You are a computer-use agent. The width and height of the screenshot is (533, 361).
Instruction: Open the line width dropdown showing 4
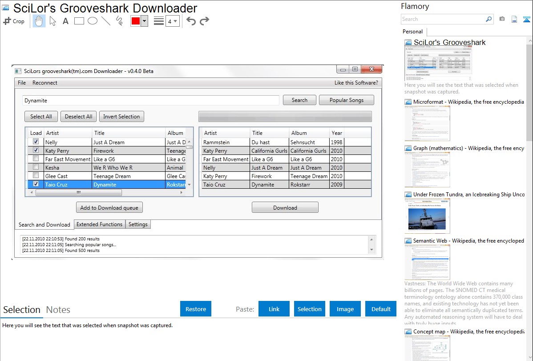coord(172,21)
